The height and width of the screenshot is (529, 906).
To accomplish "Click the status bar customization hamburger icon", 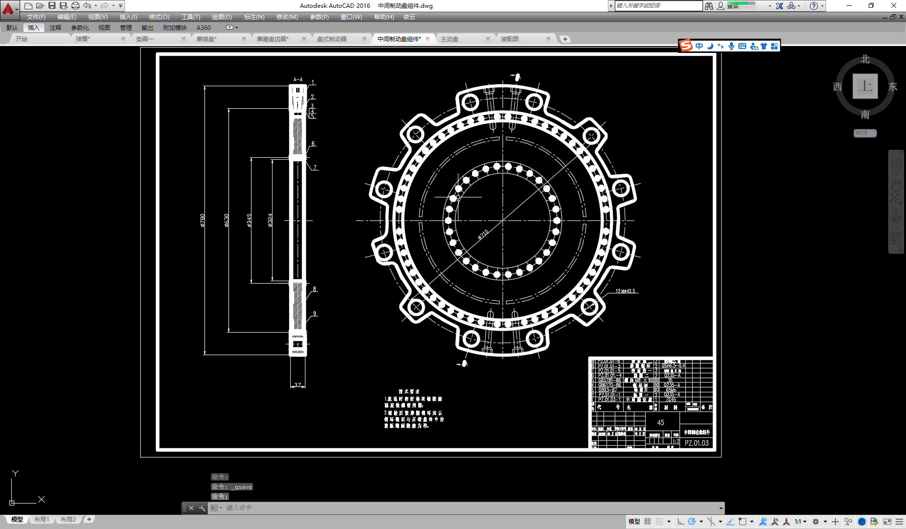I will point(899,522).
